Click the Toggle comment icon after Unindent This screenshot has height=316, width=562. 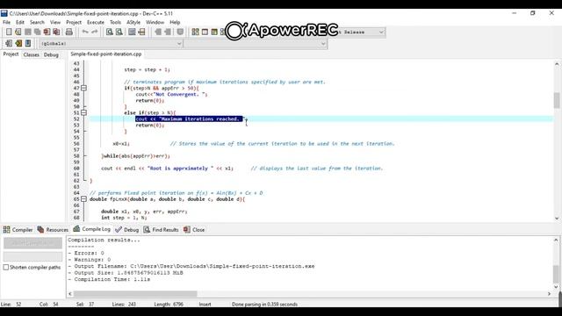click(180, 32)
